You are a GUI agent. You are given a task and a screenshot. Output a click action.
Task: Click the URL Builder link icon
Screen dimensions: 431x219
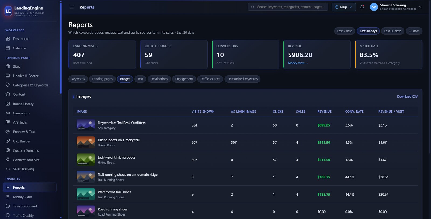[x=8, y=141]
